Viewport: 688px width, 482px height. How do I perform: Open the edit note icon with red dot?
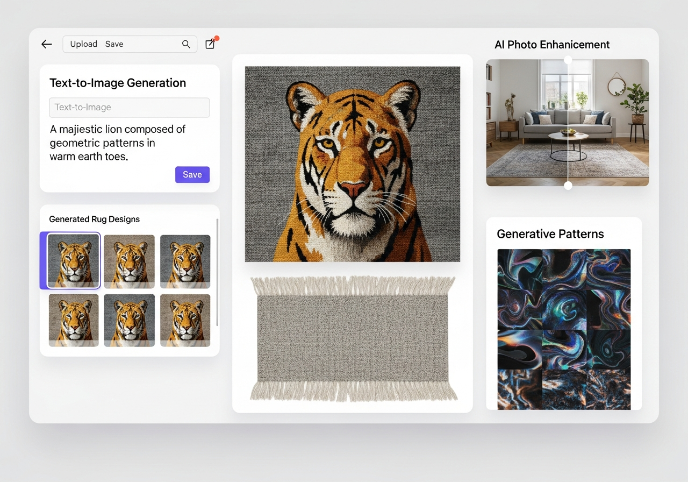pyautogui.click(x=210, y=44)
